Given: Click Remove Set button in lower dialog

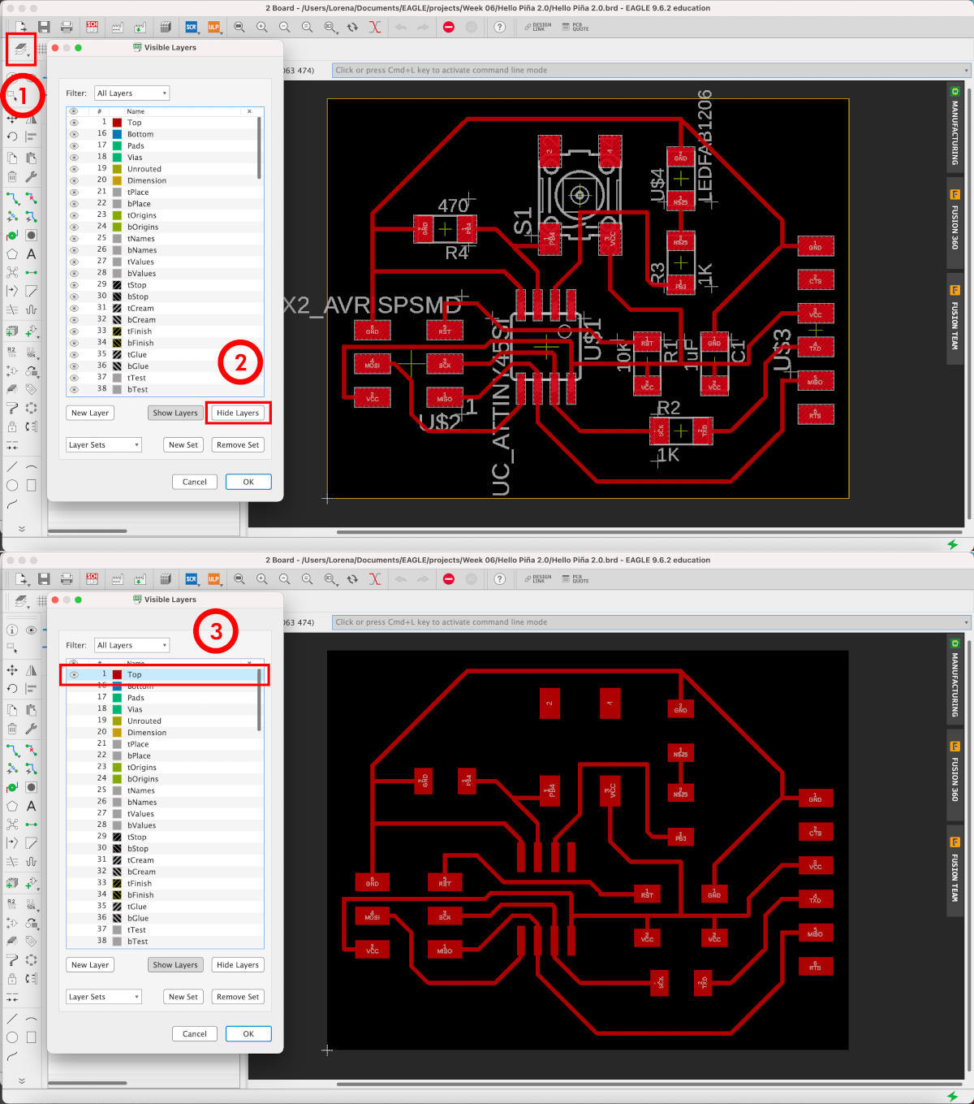Looking at the screenshot, I should point(238,997).
